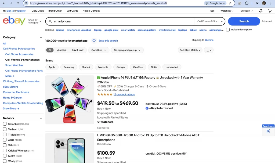
Task: Tick the Unlocked network checkbox
Action: [5, 124]
